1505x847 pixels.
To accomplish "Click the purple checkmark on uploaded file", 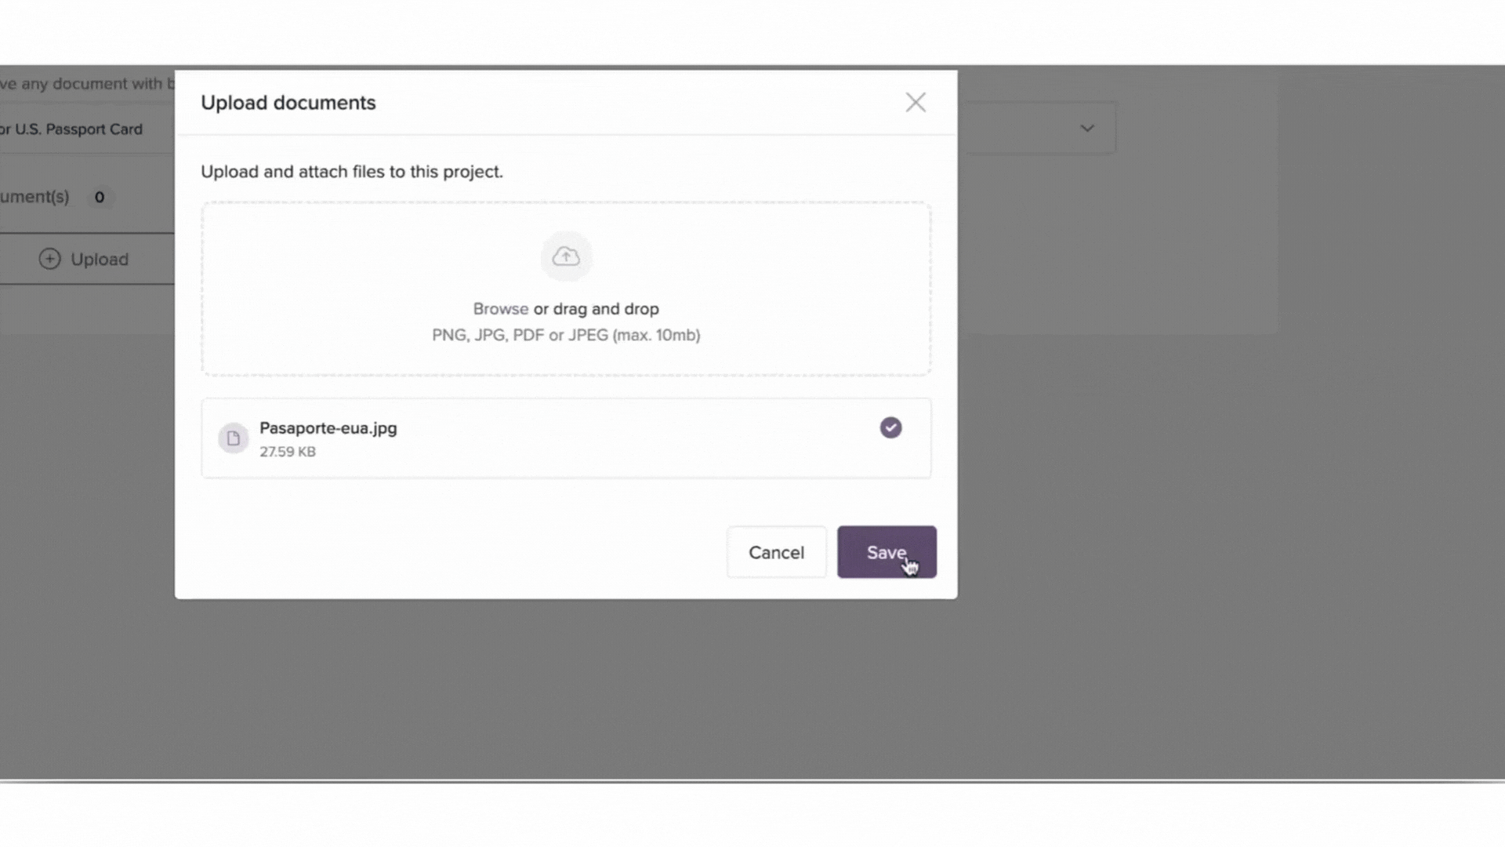I will (890, 427).
